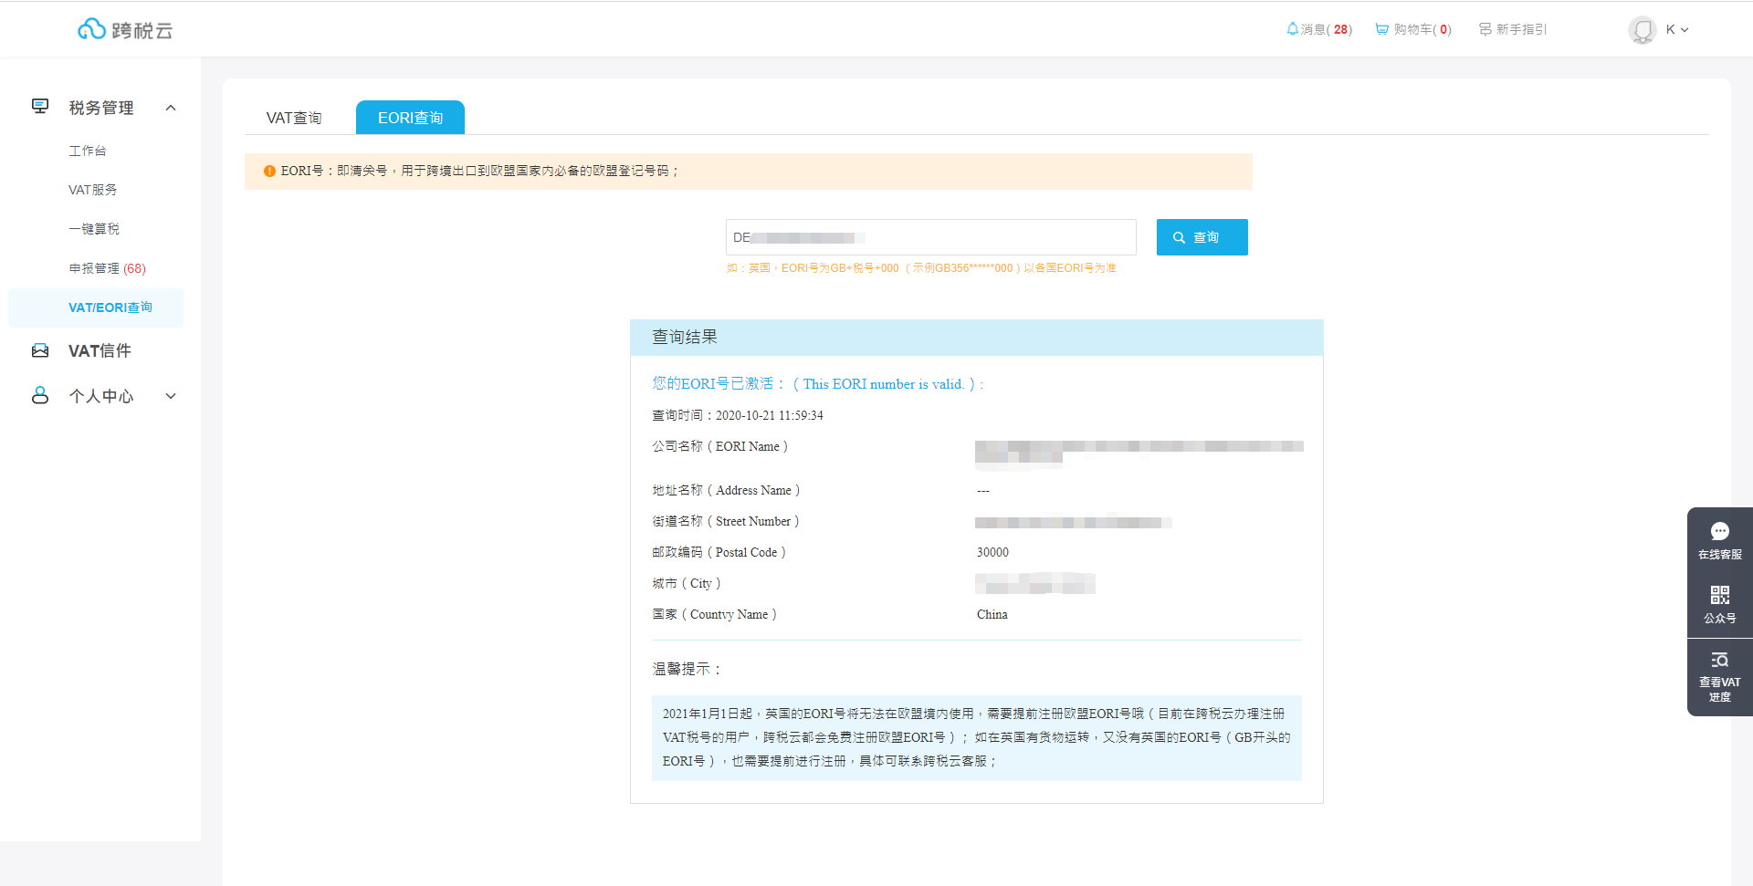Click the magnifier icon in 查询 button

tap(1179, 237)
